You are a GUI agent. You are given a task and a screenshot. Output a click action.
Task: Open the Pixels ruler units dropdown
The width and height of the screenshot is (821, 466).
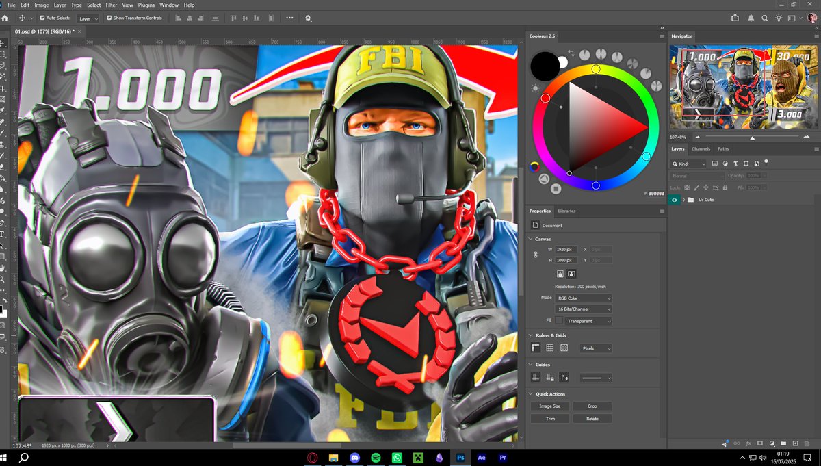[596, 348]
